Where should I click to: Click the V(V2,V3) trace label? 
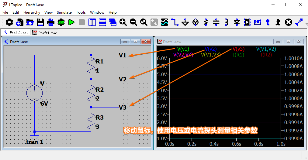(x=183, y=55)
